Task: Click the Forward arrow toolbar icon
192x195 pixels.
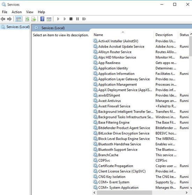Action: click(x=9, y=19)
